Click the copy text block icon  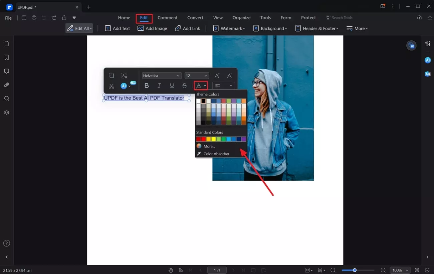[x=112, y=76]
